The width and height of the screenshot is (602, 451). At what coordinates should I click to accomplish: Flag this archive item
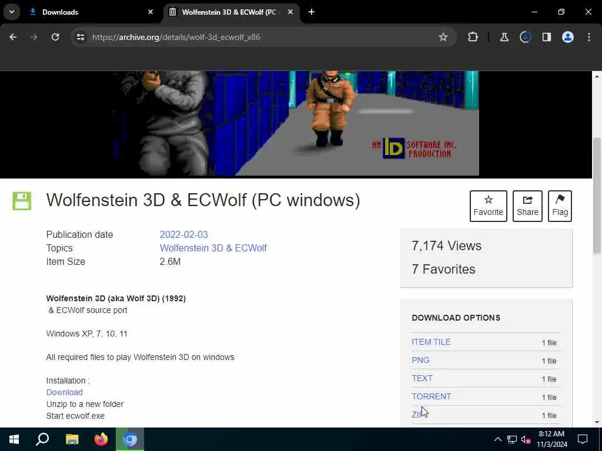(560, 206)
